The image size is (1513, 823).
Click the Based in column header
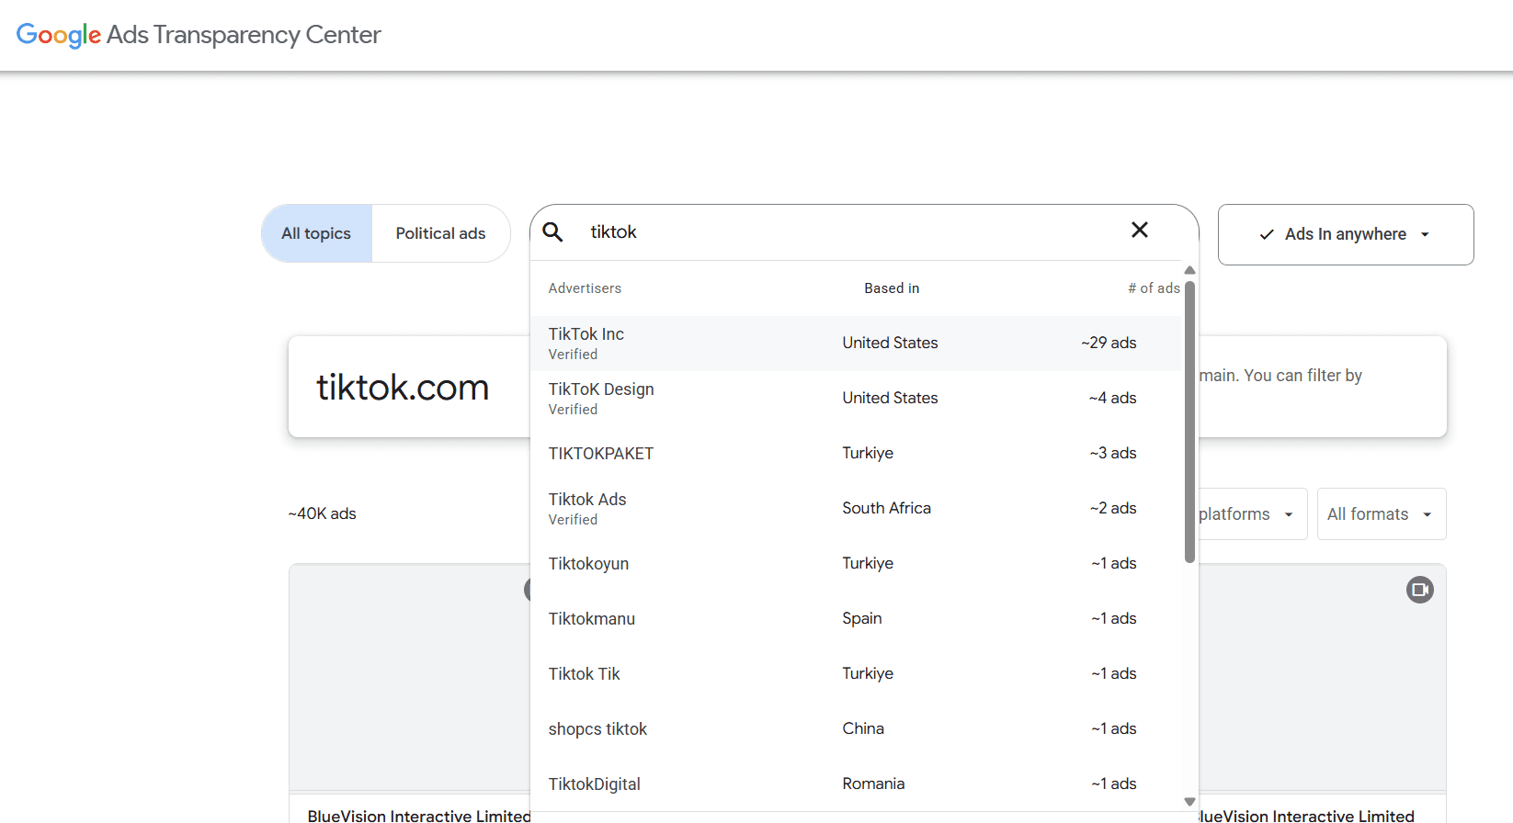(x=892, y=288)
